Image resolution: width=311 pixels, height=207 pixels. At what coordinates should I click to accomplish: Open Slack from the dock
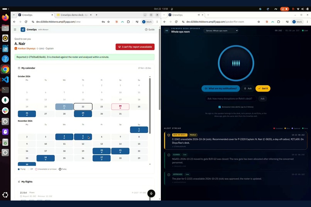coord(5,111)
